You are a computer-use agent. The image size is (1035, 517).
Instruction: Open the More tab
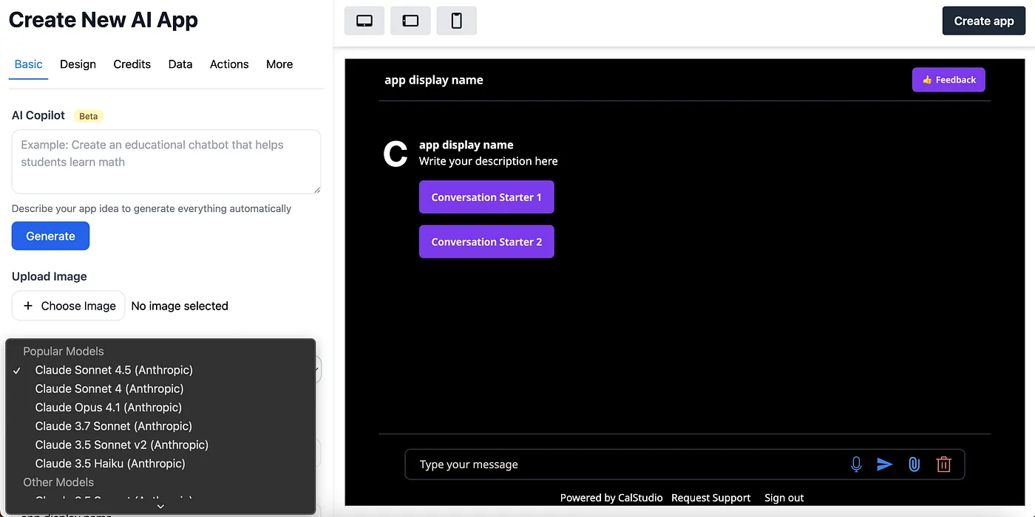279,64
